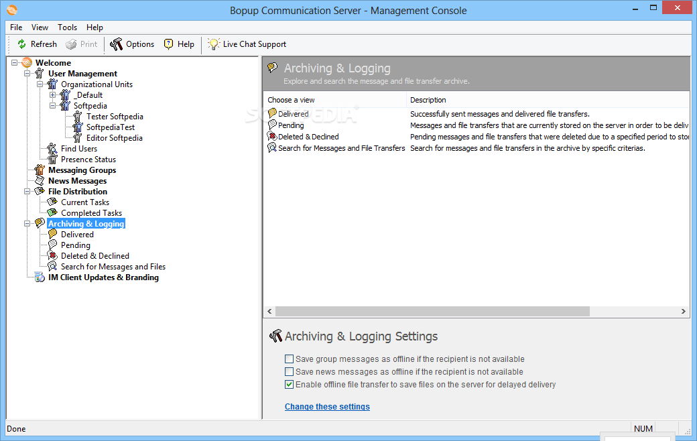
Task: Click the Live Chat Support lightbulb icon
Action: [214, 44]
